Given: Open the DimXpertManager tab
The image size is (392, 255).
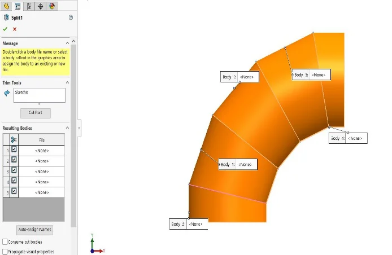Looking at the screenshot, I should click(40, 6).
